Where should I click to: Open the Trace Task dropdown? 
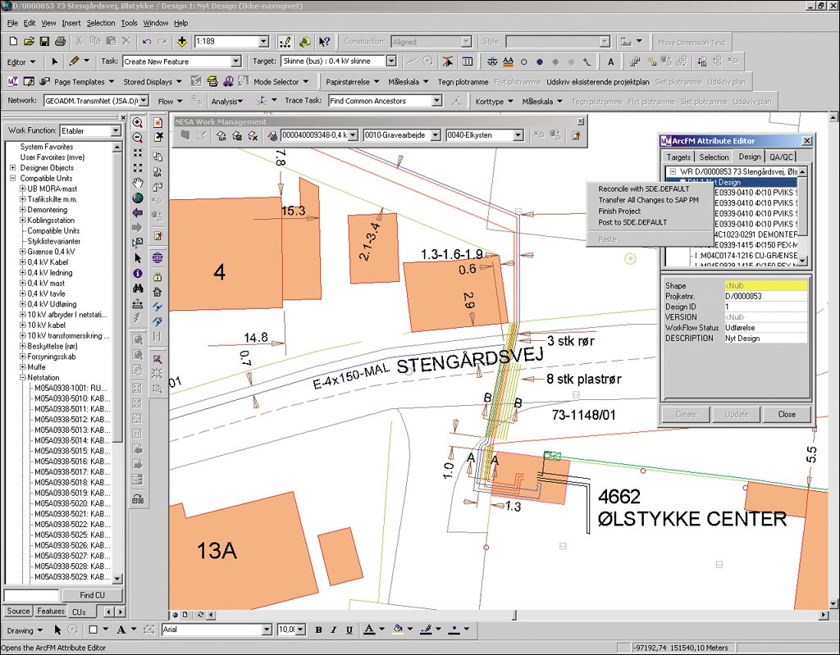point(436,101)
